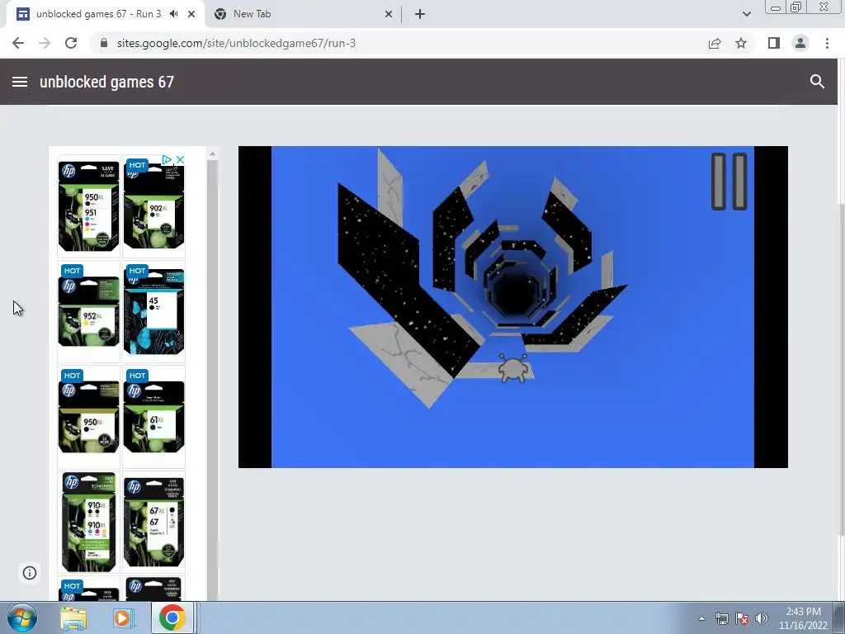The width and height of the screenshot is (845, 634).
Task: Open the site search magnifier
Action: click(817, 82)
